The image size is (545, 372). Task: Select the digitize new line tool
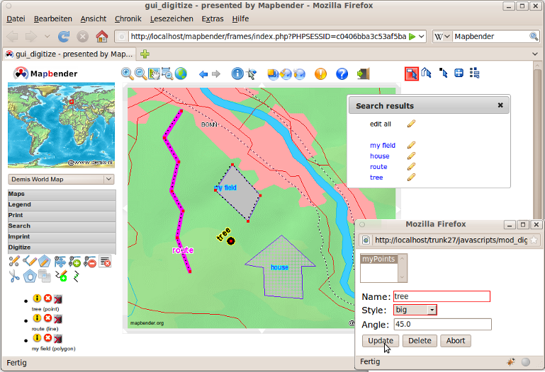[x=30, y=262]
